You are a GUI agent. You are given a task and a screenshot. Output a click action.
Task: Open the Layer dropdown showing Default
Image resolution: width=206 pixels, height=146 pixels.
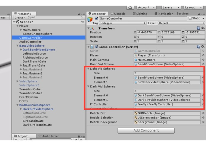pyautogui.click(x=181, y=23)
